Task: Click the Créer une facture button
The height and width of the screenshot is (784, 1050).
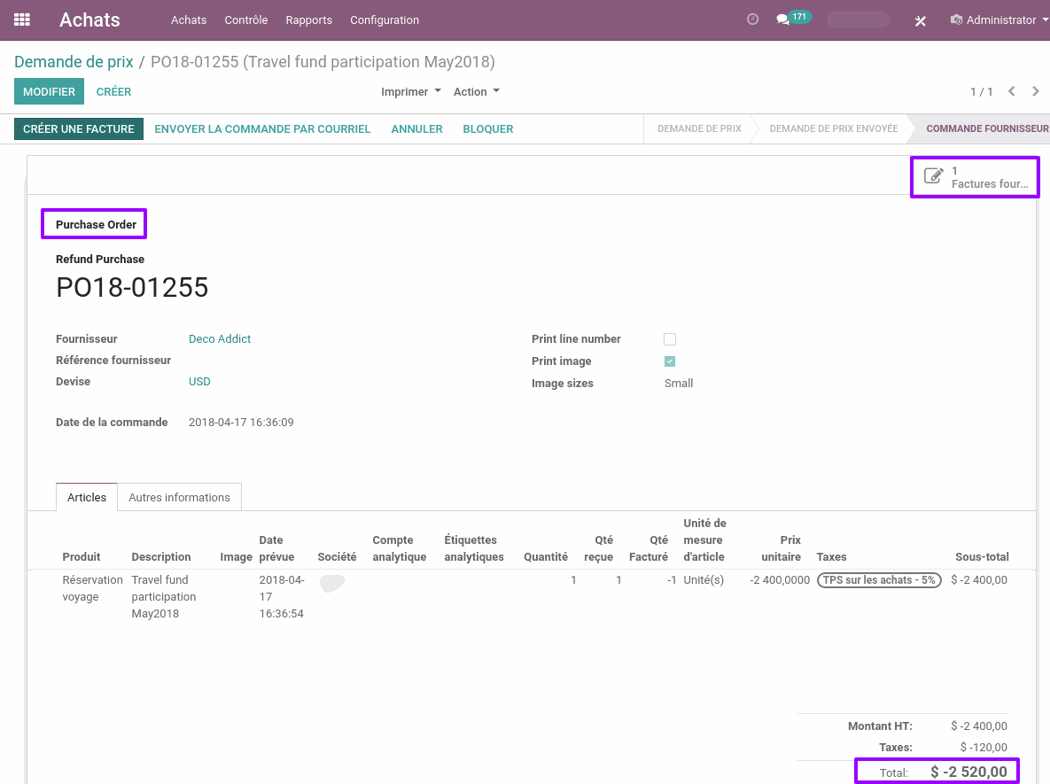Action: (x=79, y=129)
